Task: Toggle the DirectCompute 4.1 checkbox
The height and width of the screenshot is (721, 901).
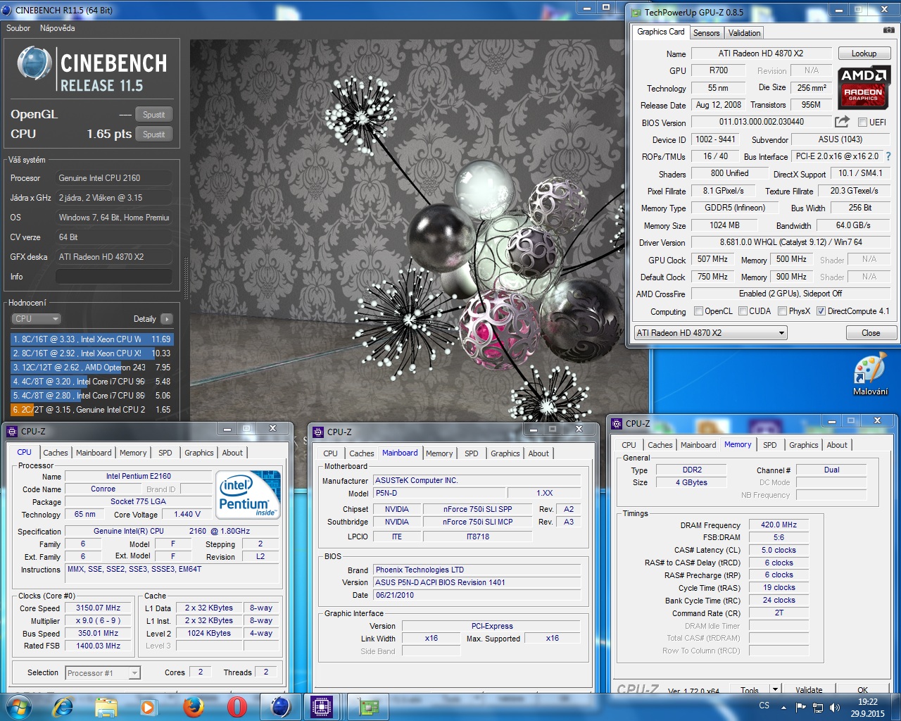Action: click(821, 311)
